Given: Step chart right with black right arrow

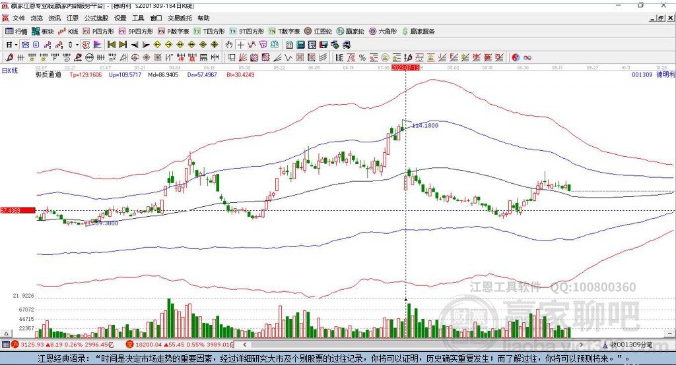Looking at the screenshot, I should [x=146, y=45].
